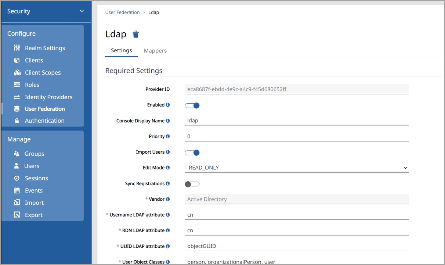The width and height of the screenshot is (445, 265).
Task: Click the Priority input field
Action: click(296, 136)
